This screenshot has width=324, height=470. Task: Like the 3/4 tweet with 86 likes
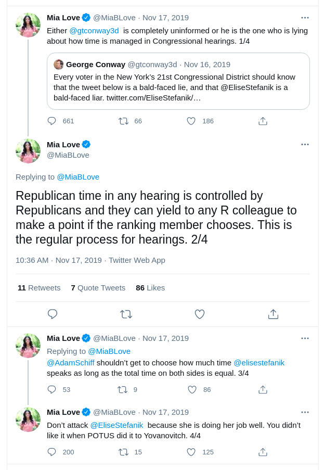coord(192,390)
